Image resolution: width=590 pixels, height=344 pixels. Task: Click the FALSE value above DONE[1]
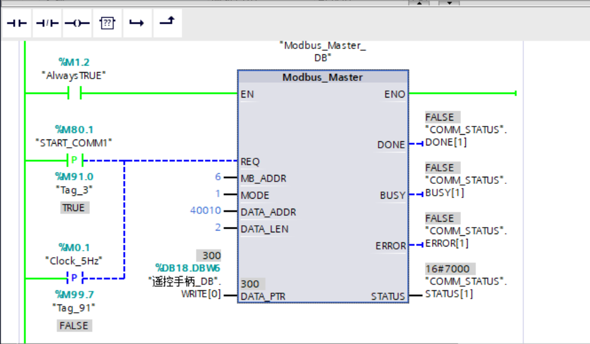(x=443, y=117)
